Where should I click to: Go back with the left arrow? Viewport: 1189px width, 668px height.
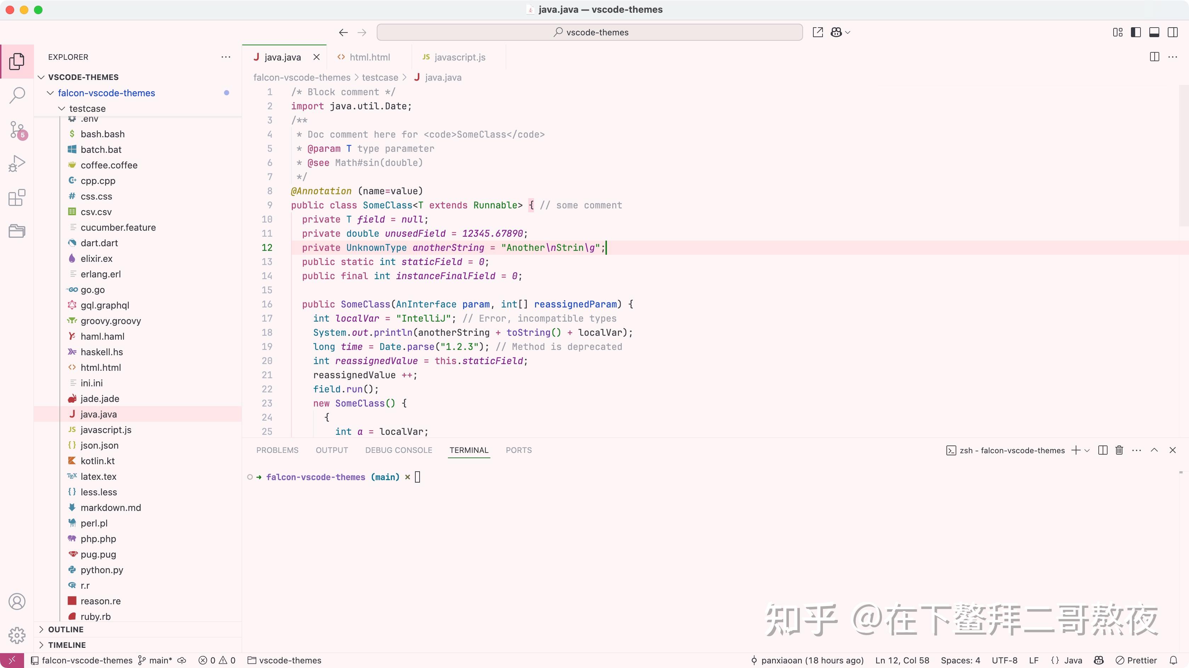[x=343, y=32]
